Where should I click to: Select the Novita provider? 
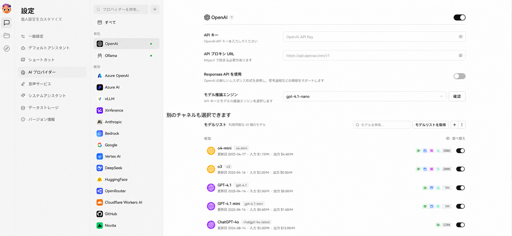point(127,225)
